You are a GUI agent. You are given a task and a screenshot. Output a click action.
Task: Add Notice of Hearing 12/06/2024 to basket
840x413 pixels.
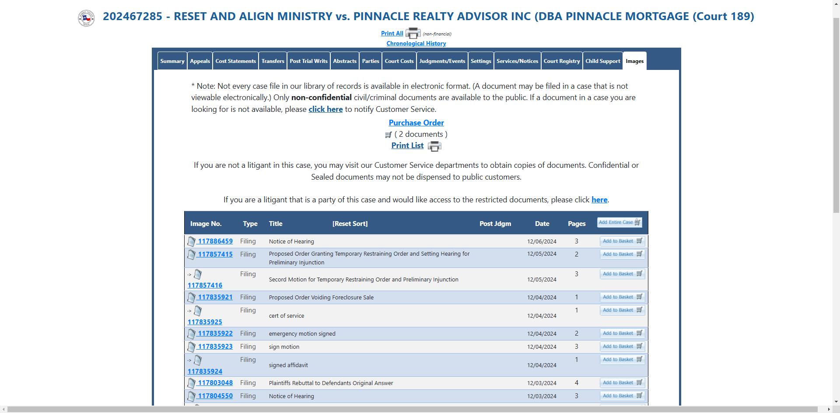622,241
